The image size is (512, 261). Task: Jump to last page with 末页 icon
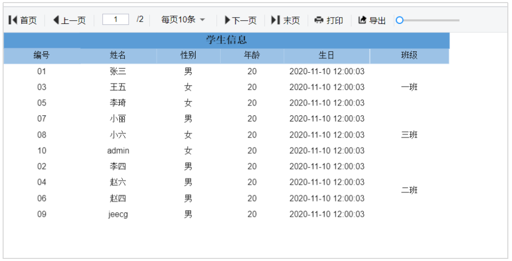276,20
